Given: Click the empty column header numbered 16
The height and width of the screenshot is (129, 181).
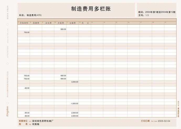Looking at the screenshot, I should click(134, 23).
